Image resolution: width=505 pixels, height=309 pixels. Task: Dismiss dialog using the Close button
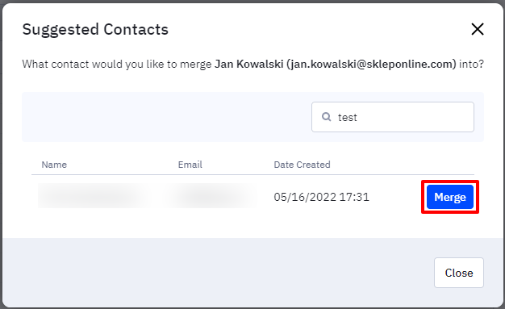(459, 273)
